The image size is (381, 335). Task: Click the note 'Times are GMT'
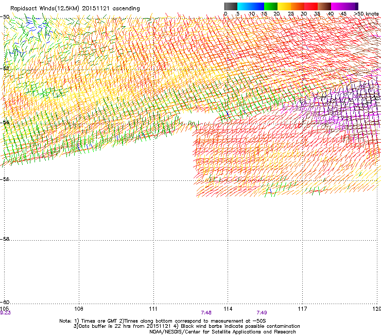coord(99,321)
